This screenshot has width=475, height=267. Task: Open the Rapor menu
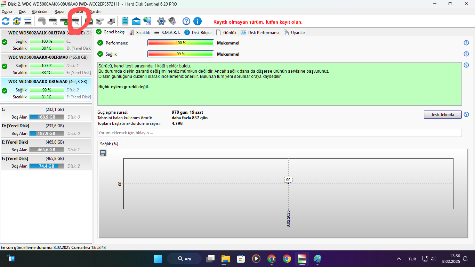click(60, 11)
